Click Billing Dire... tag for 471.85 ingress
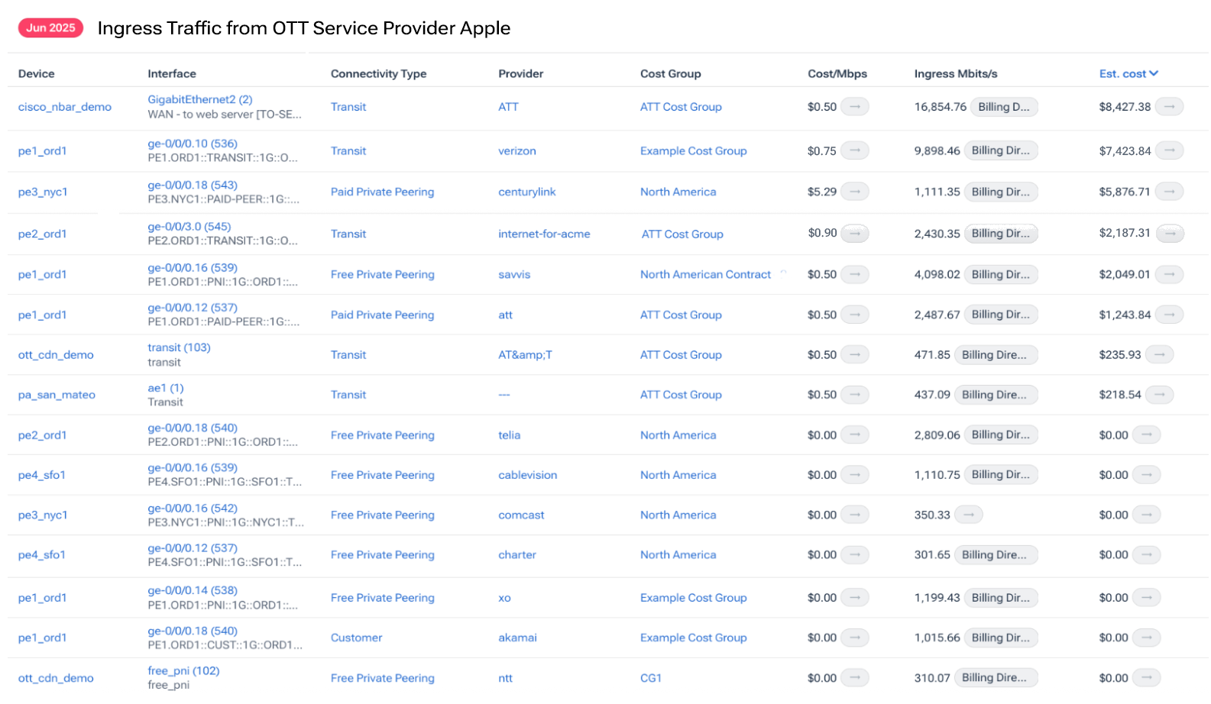The image size is (1211, 704). coord(996,354)
